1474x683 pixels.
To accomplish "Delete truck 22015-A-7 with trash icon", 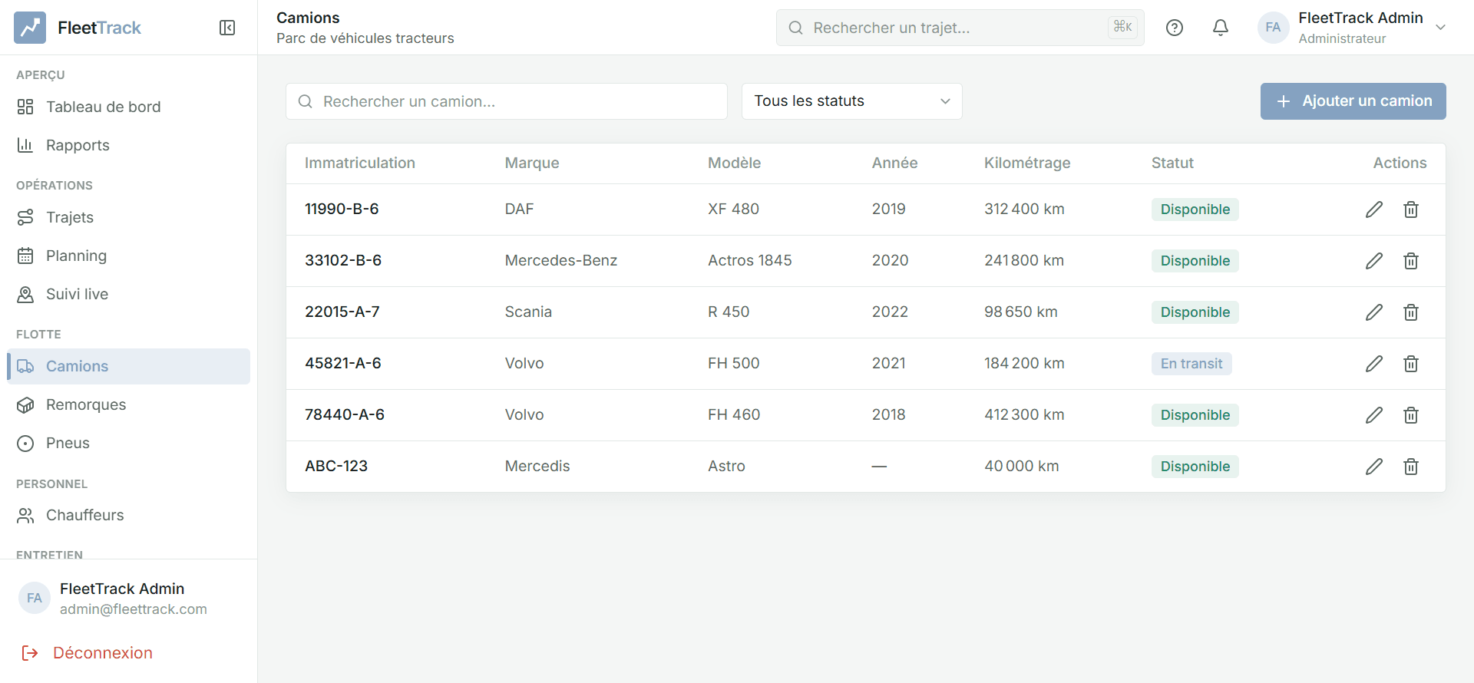I will point(1411,312).
